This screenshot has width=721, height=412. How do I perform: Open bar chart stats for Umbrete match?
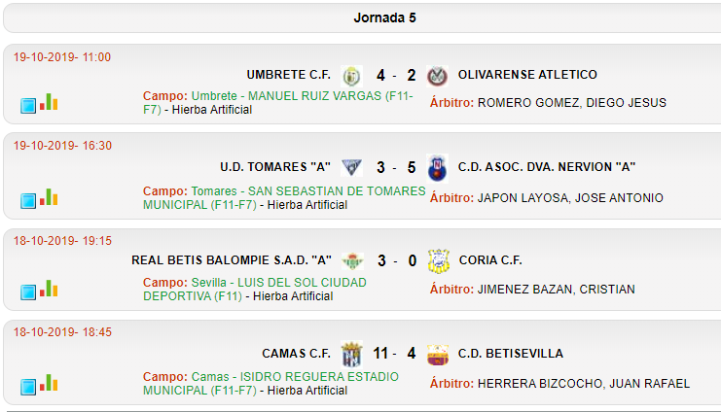(x=49, y=102)
